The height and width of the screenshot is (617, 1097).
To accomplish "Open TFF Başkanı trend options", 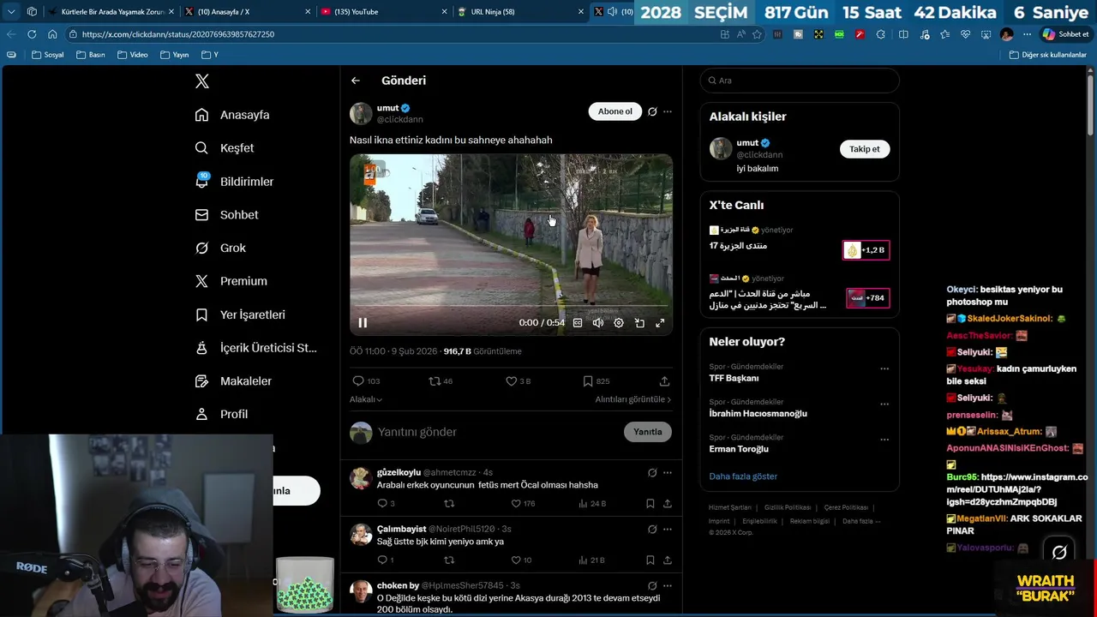I will coord(884,368).
